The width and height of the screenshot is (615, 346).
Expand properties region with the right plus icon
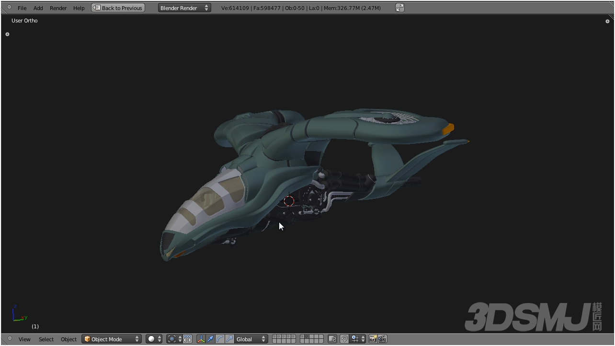tap(607, 21)
